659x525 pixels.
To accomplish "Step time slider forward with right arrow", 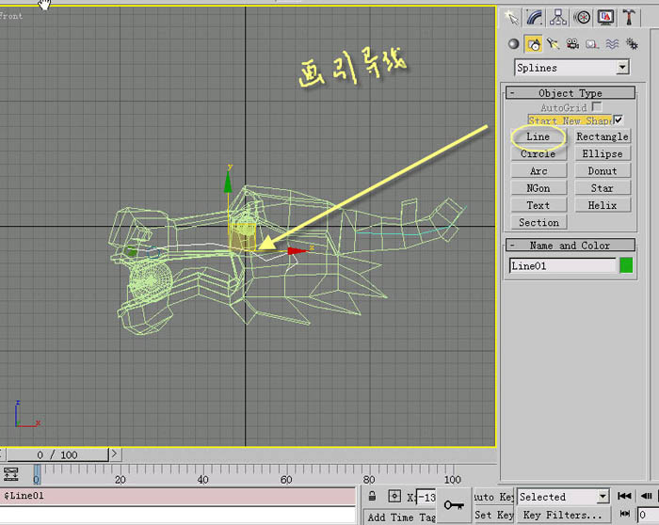I will [114, 454].
